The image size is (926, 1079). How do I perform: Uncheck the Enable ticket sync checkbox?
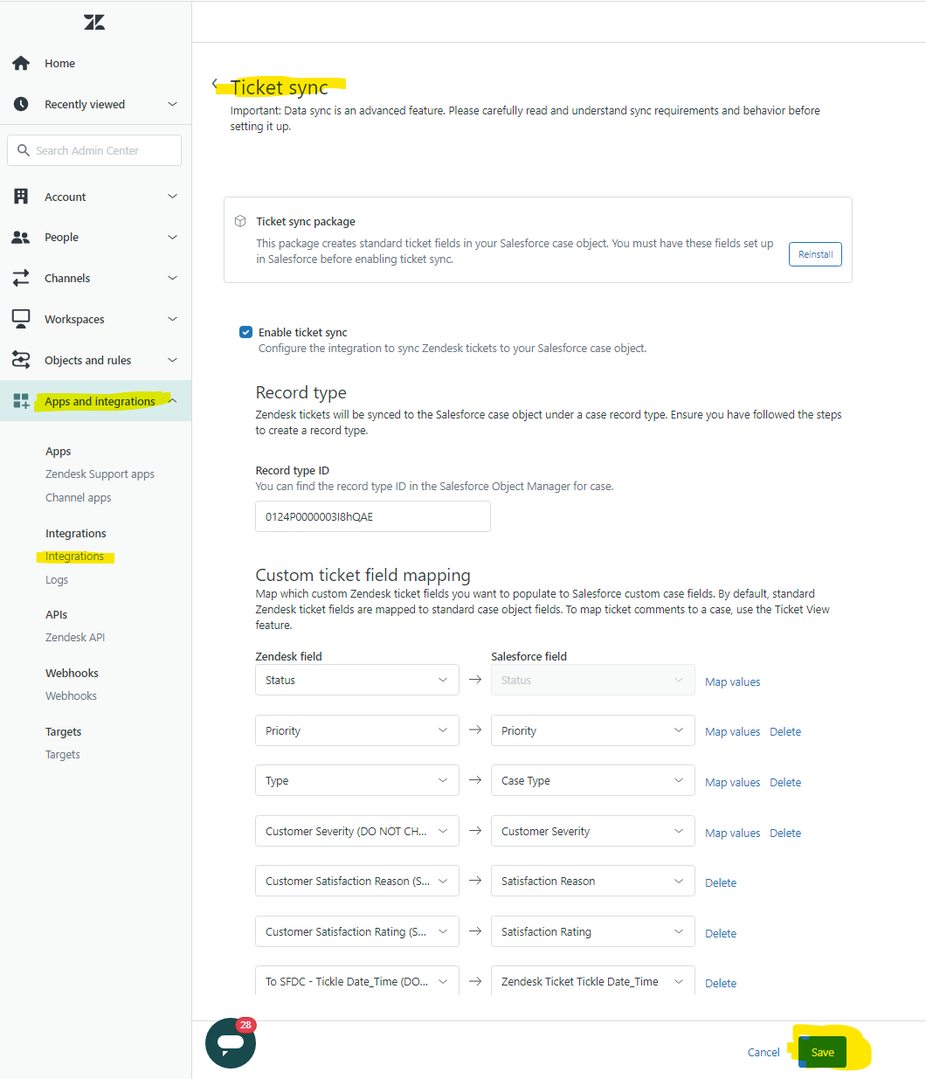[x=245, y=332]
